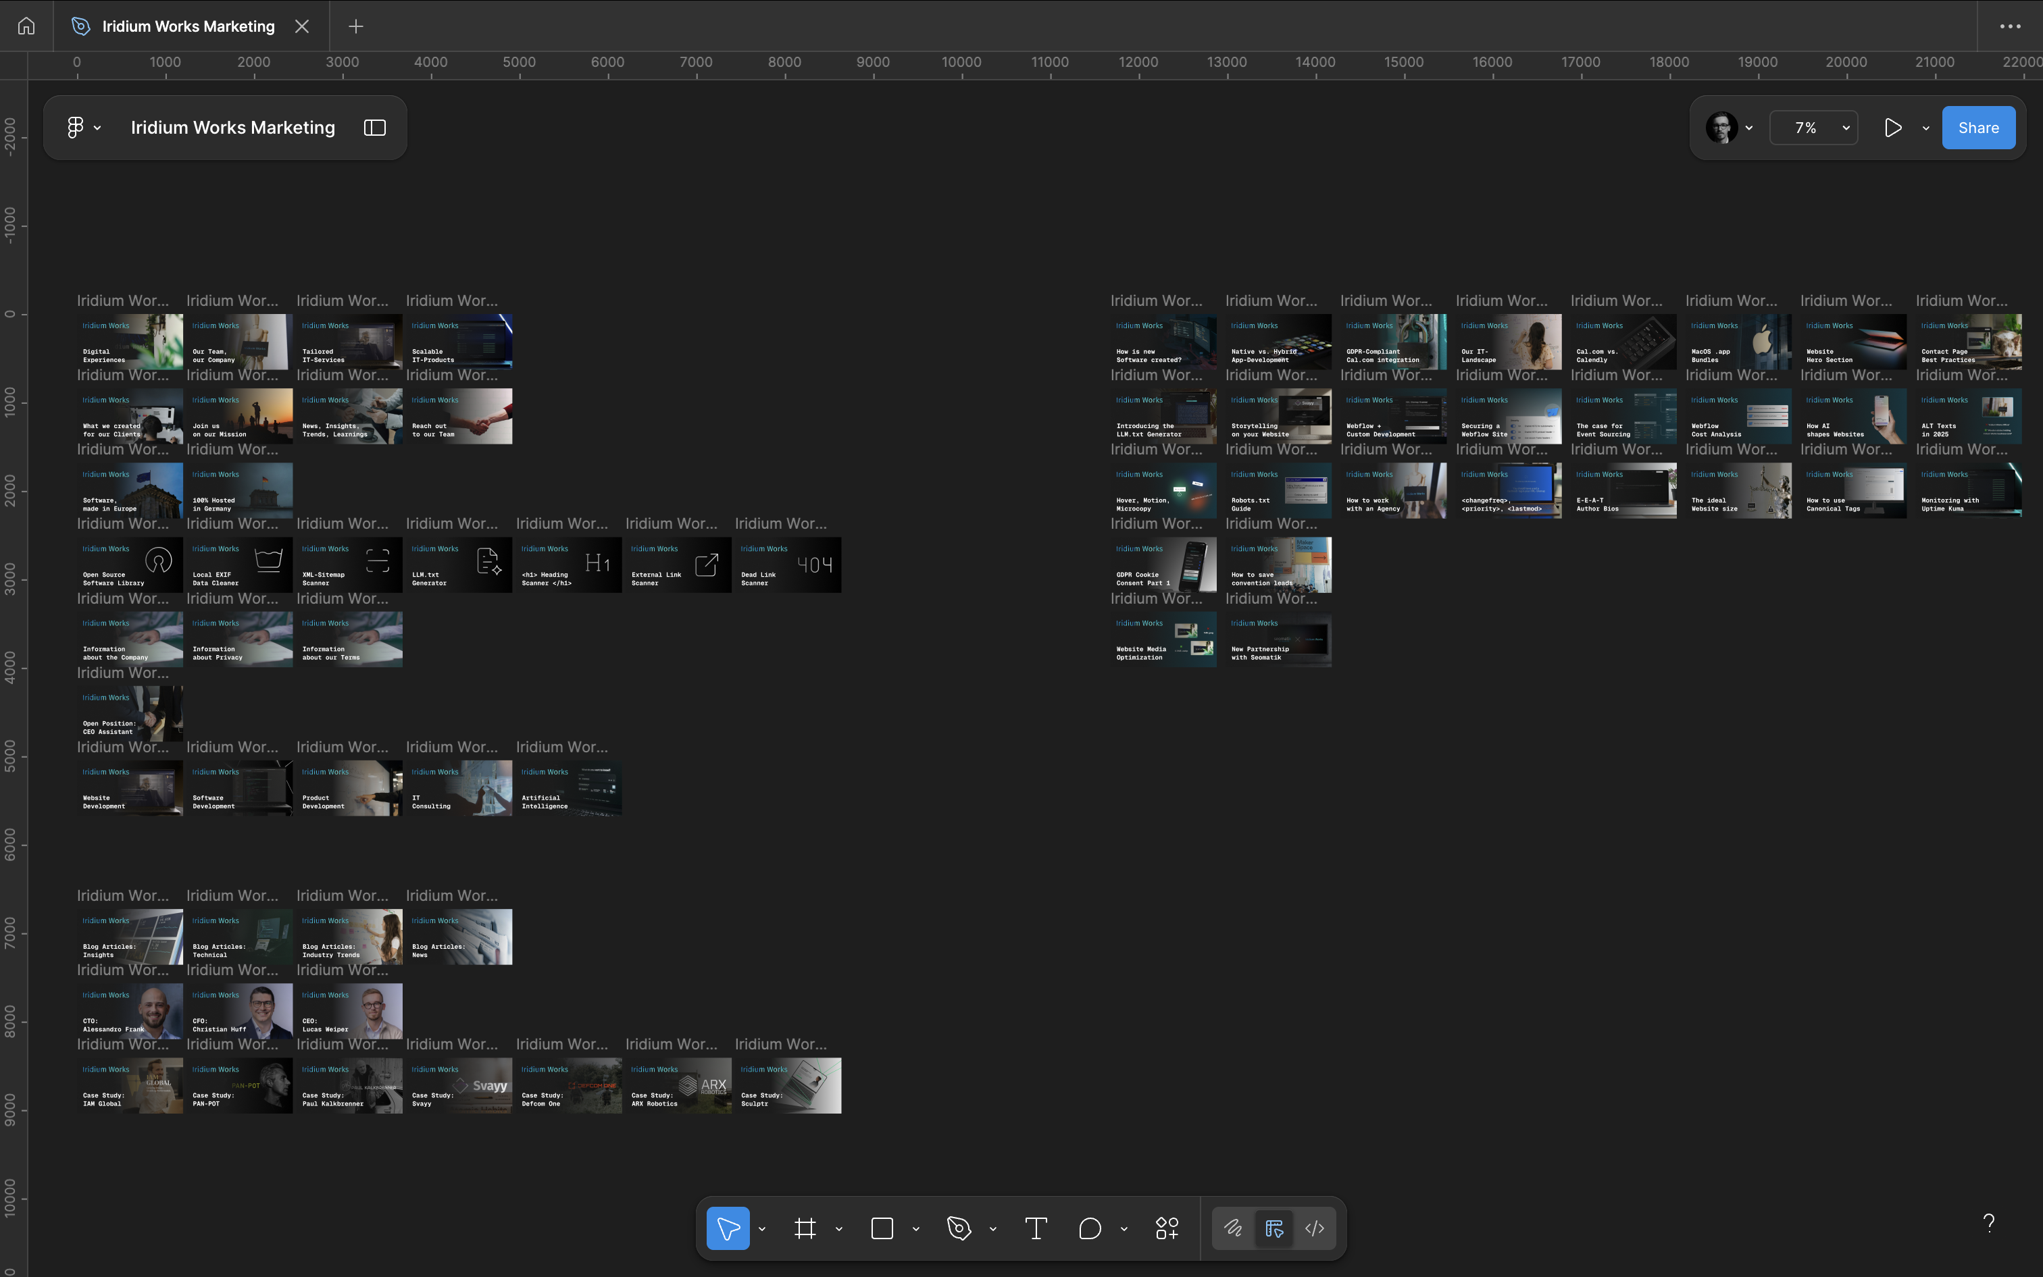Switch to Dev Mode code toggle

click(x=1315, y=1228)
